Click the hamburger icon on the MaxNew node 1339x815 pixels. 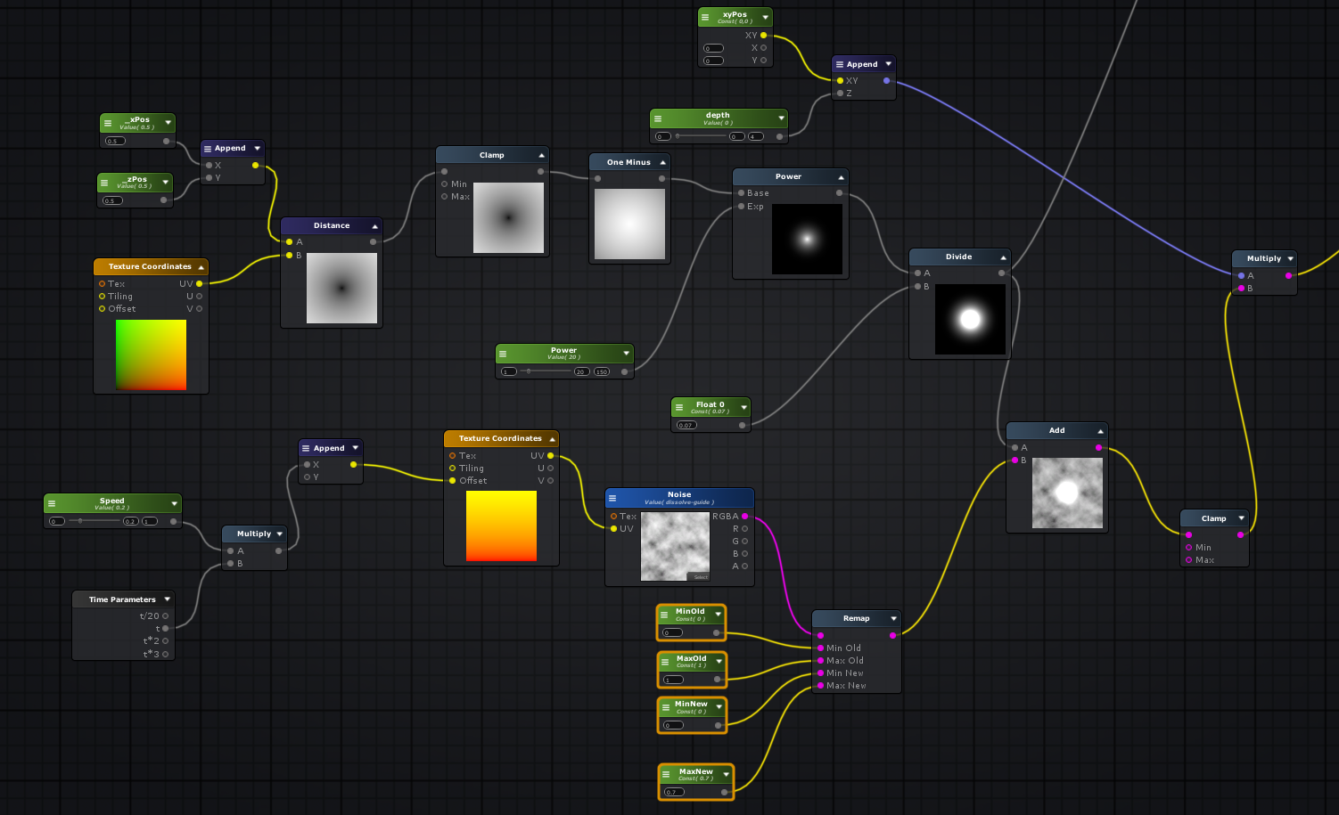pyautogui.click(x=665, y=772)
